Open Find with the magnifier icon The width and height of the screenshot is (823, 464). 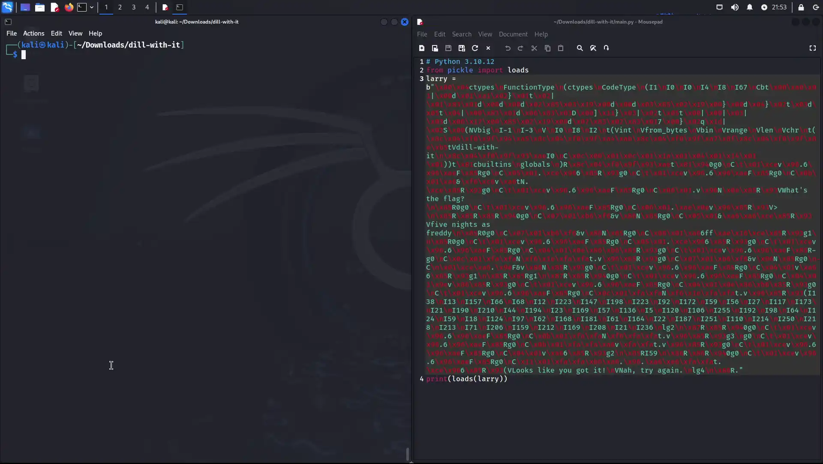[580, 48]
